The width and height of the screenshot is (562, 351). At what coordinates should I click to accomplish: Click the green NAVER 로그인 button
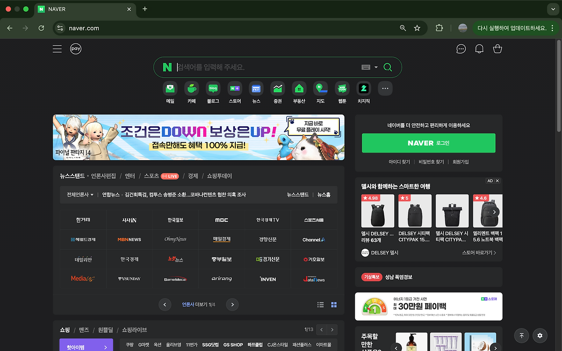[429, 143]
